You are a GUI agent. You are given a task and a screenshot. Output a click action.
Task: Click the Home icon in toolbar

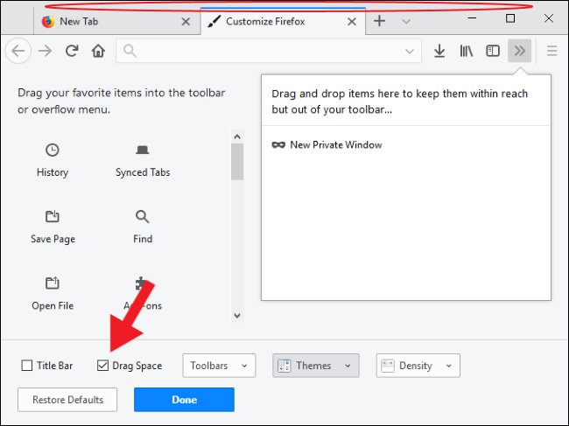point(98,51)
